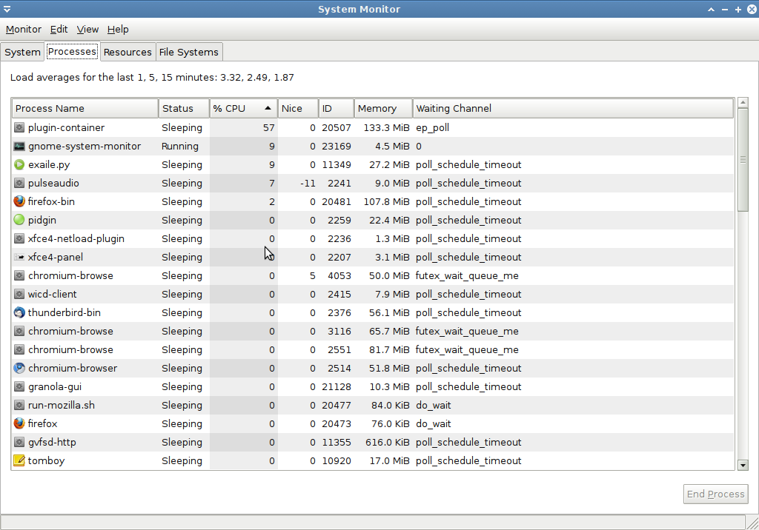Select the xfce4-netload-plugin process name

click(x=76, y=239)
